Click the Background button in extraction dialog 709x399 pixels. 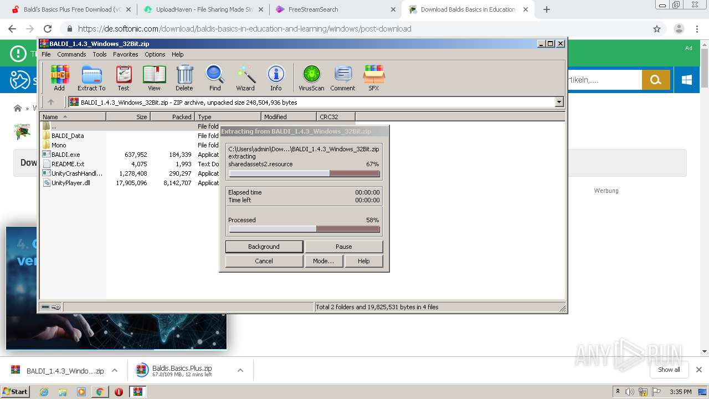coord(264,247)
